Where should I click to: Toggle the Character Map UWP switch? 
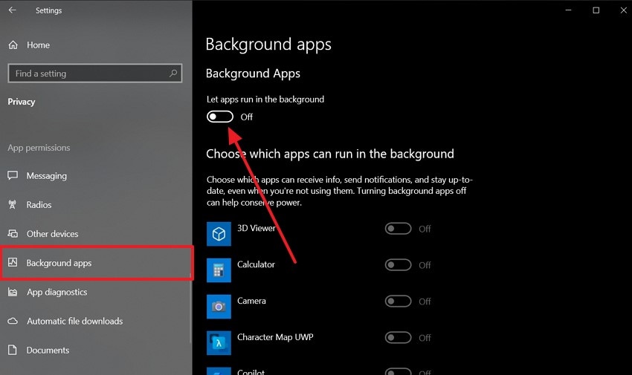click(398, 338)
